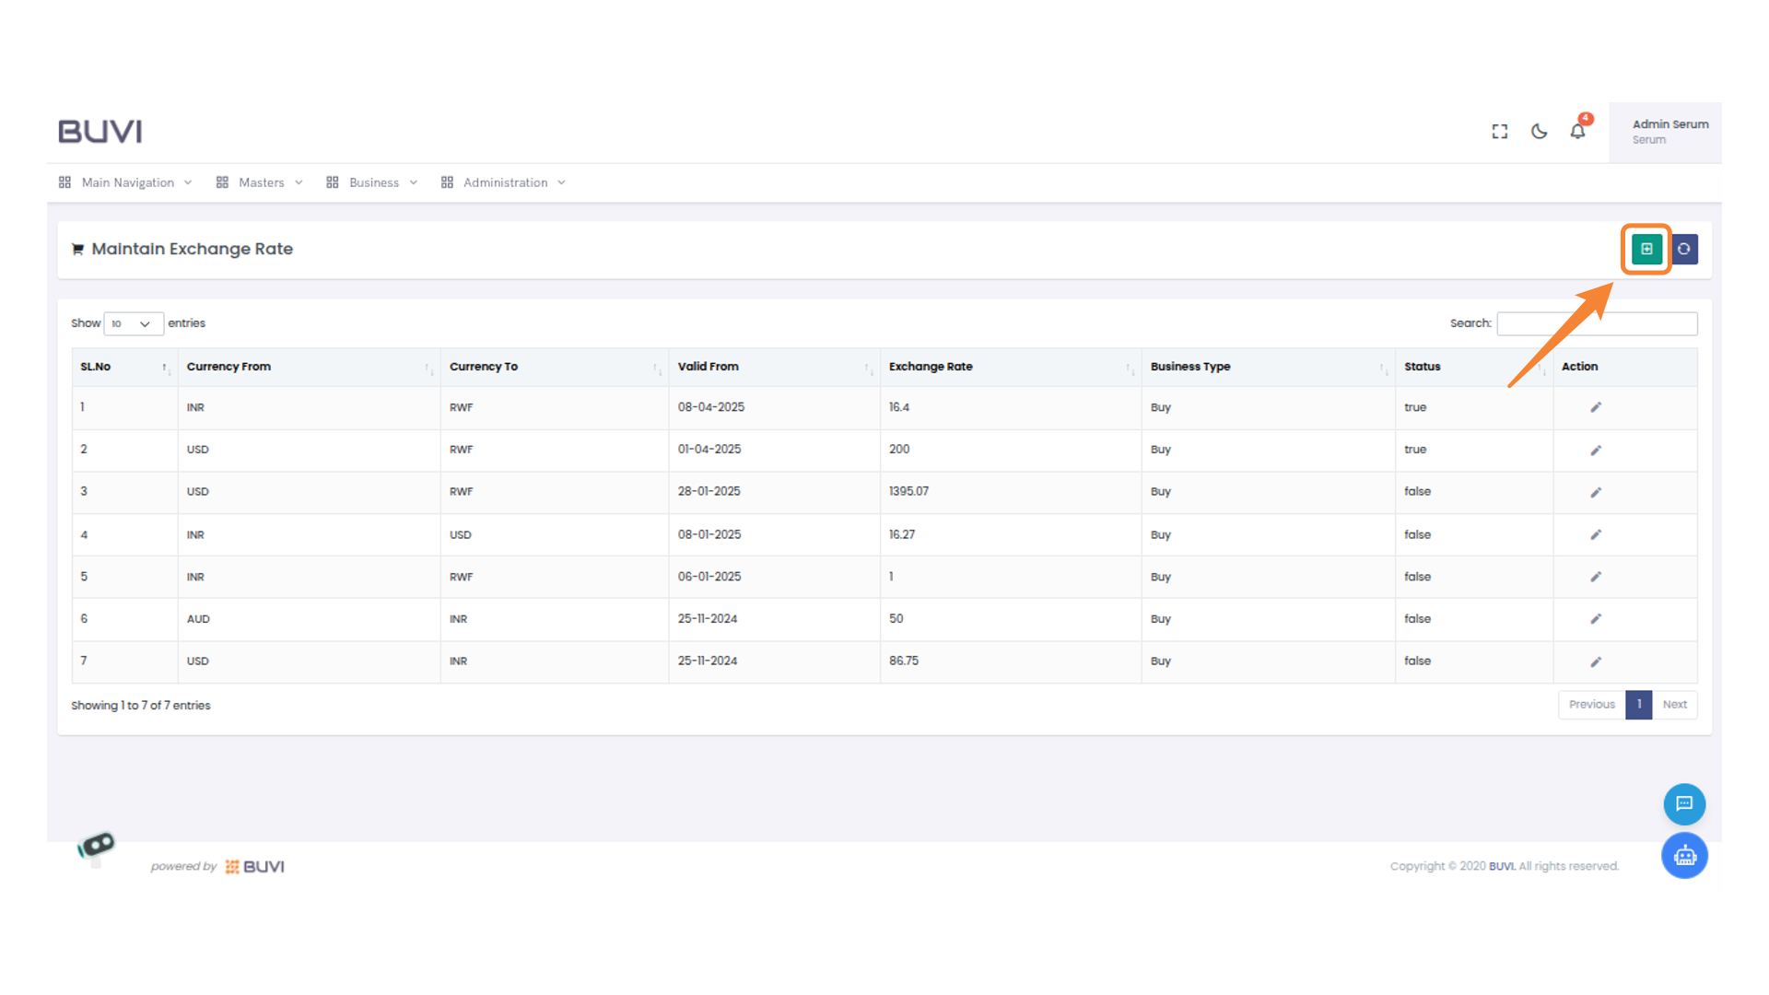
Task: Click the refresh button beside the add icon
Action: pos(1684,249)
